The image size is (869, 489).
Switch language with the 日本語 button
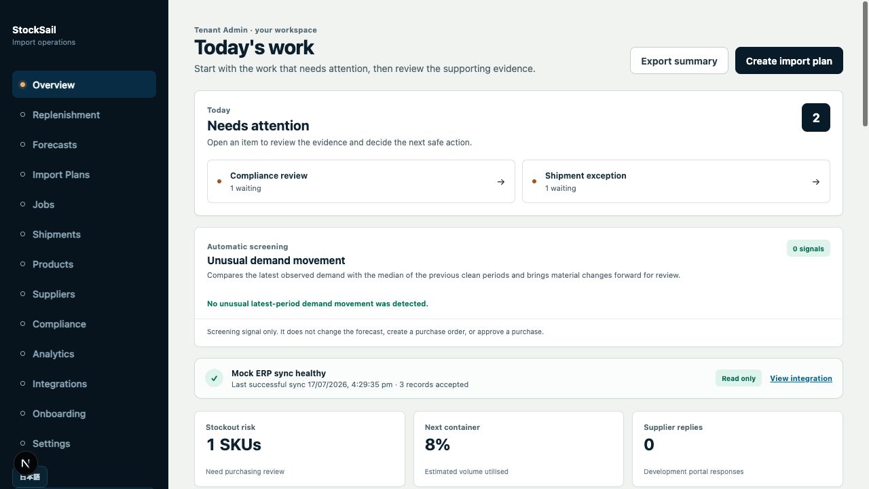pyautogui.click(x=30, y=477)
